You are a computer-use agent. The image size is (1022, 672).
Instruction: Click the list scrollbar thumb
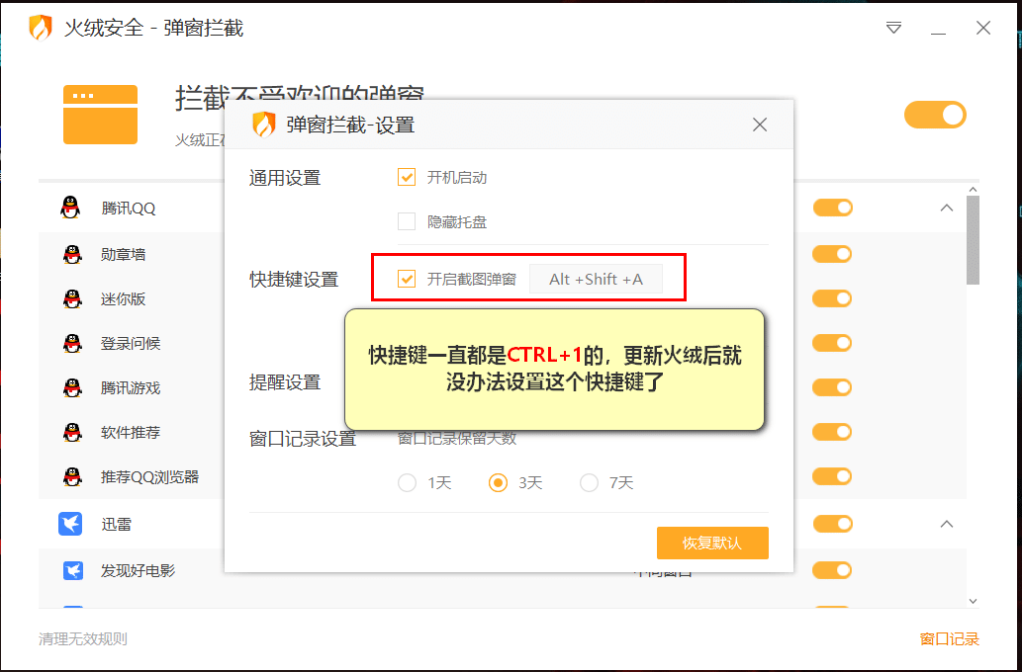974,239
